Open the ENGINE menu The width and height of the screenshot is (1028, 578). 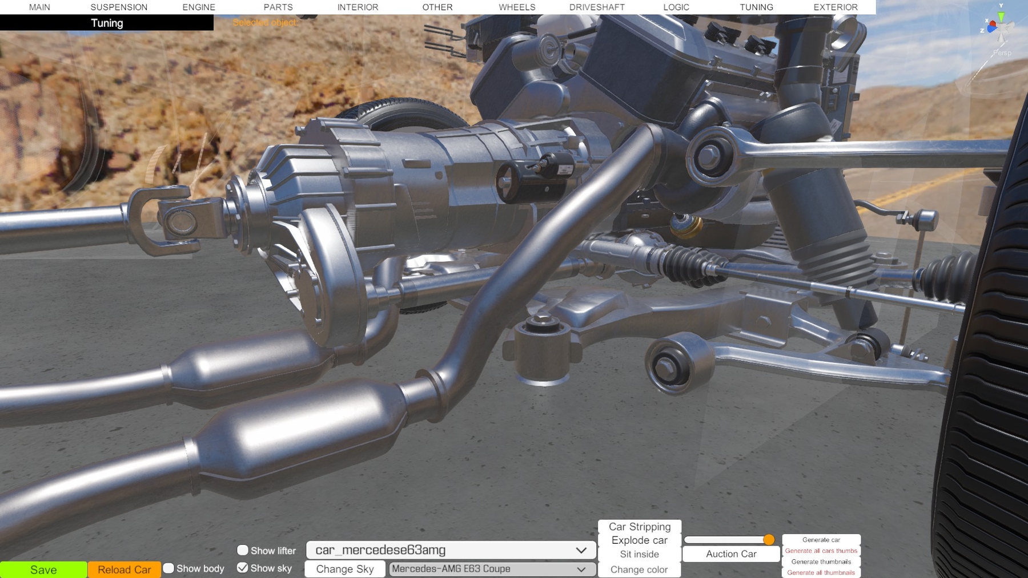tap(199, 7)
